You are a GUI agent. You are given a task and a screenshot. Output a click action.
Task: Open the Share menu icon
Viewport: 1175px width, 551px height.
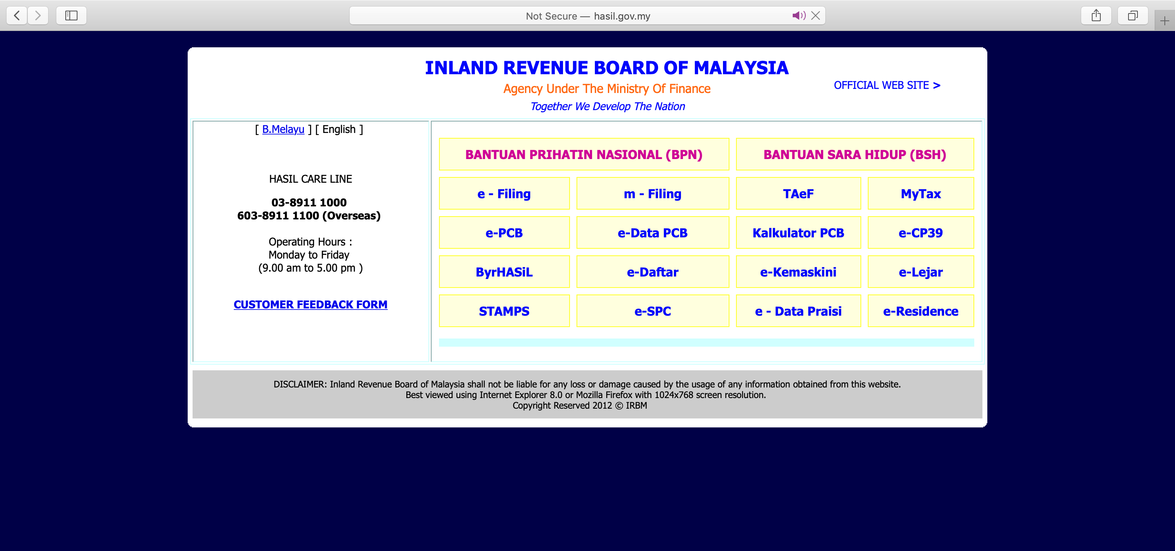tap(1096, 15)
